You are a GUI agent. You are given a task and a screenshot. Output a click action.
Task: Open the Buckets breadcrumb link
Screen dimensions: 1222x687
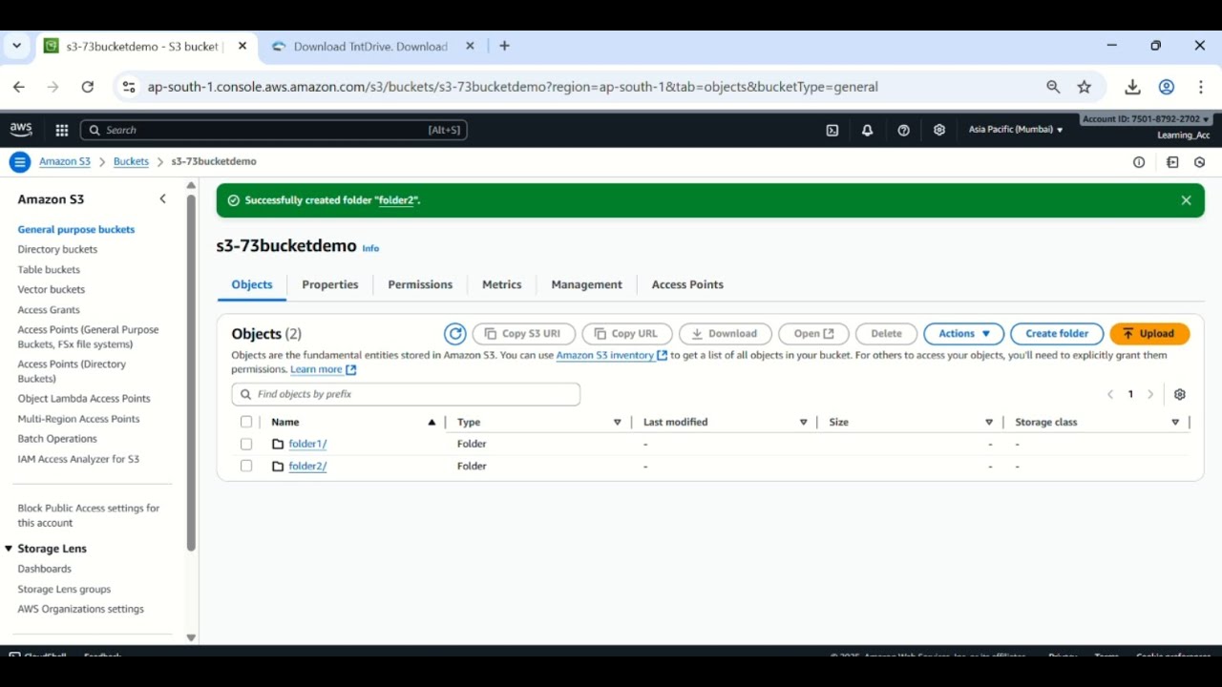click(x=131, y=162)
